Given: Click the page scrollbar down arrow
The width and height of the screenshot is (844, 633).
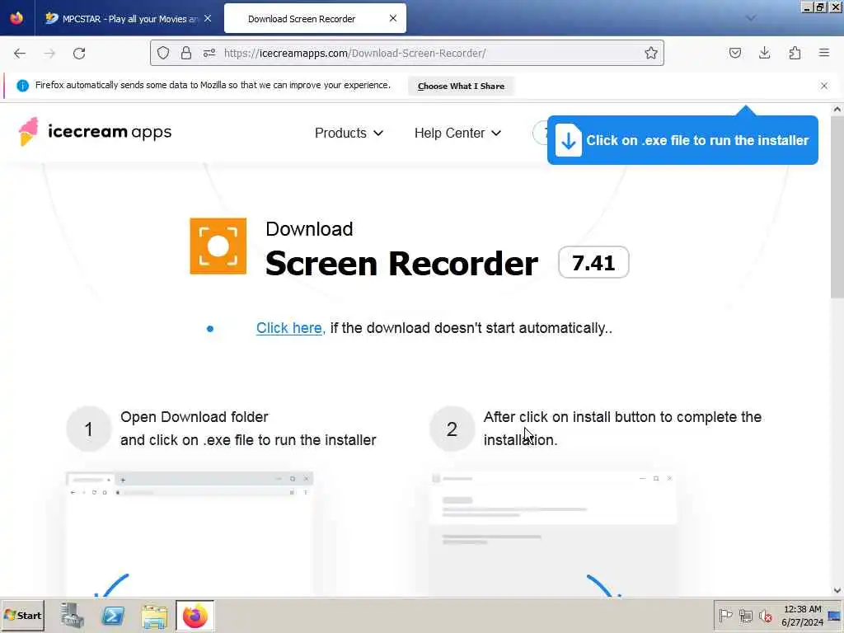Looking at the screenshot, I should tap(837, 590).
